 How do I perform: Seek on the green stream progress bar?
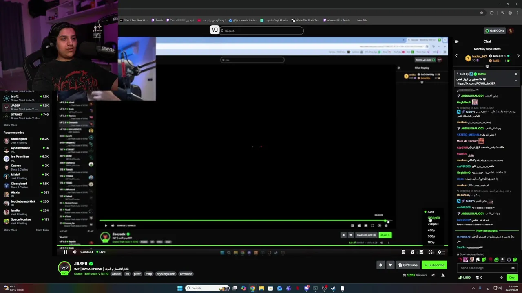[x=252, y=245]
